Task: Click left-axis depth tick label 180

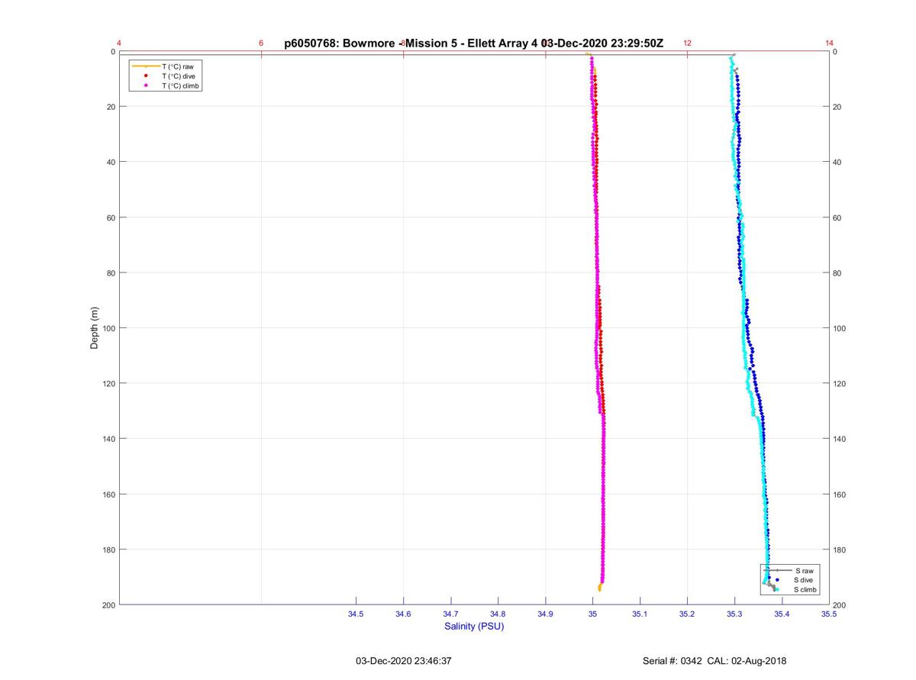Action: pyautogui.click(x=108, y=549)
